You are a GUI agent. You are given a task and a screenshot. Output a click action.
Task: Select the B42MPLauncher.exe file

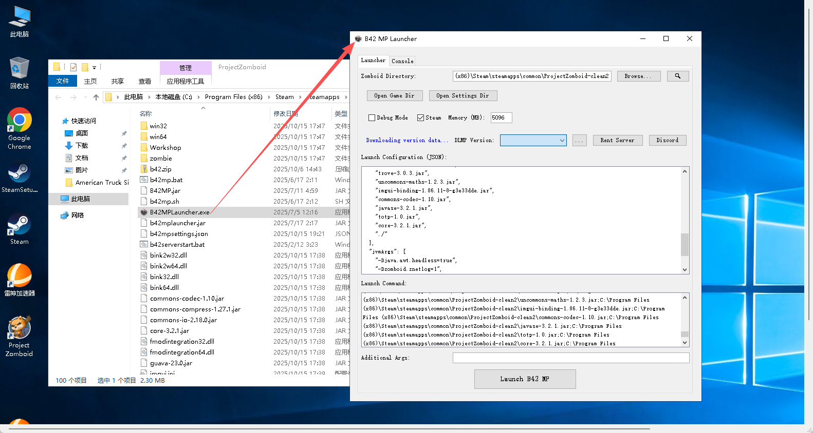click(x=179, y=212)
